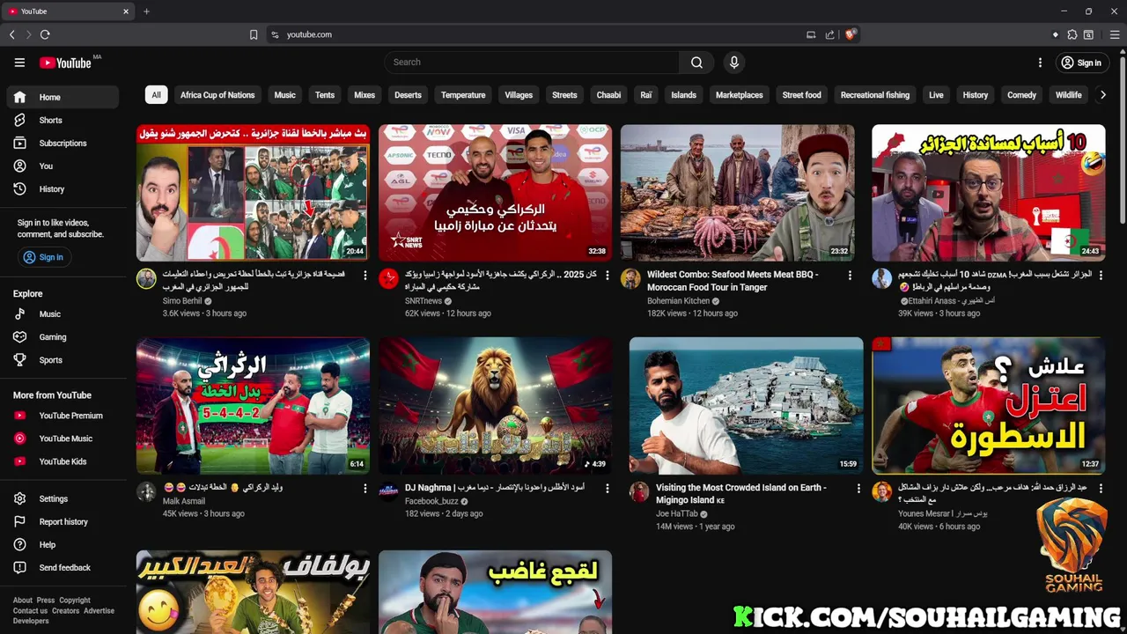Open the Creators footer link
The height and width of the screenshot is (634, 1127).
(x=65, y=611)
